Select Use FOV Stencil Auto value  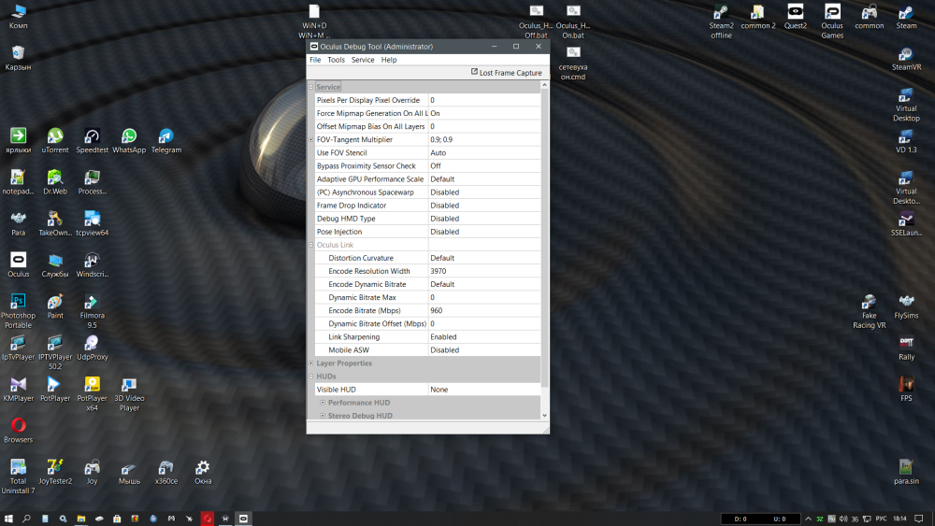pyautogui.click(x=484, y=152)
